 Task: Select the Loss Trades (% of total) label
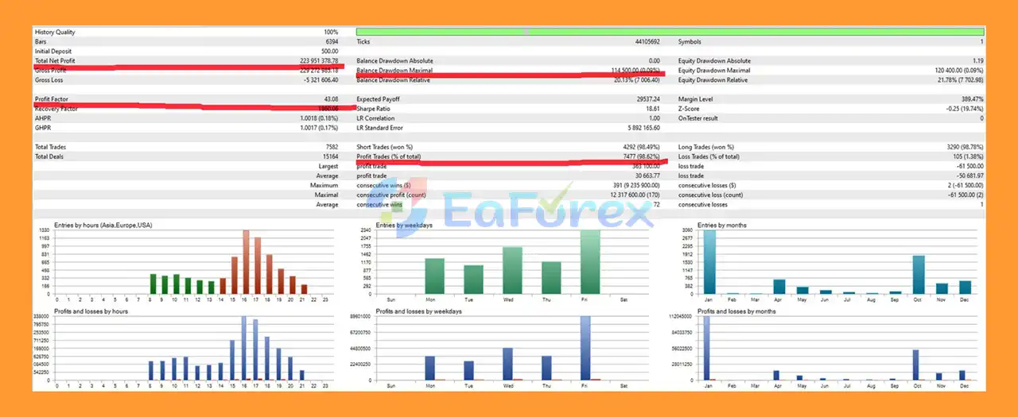point(709,156)
